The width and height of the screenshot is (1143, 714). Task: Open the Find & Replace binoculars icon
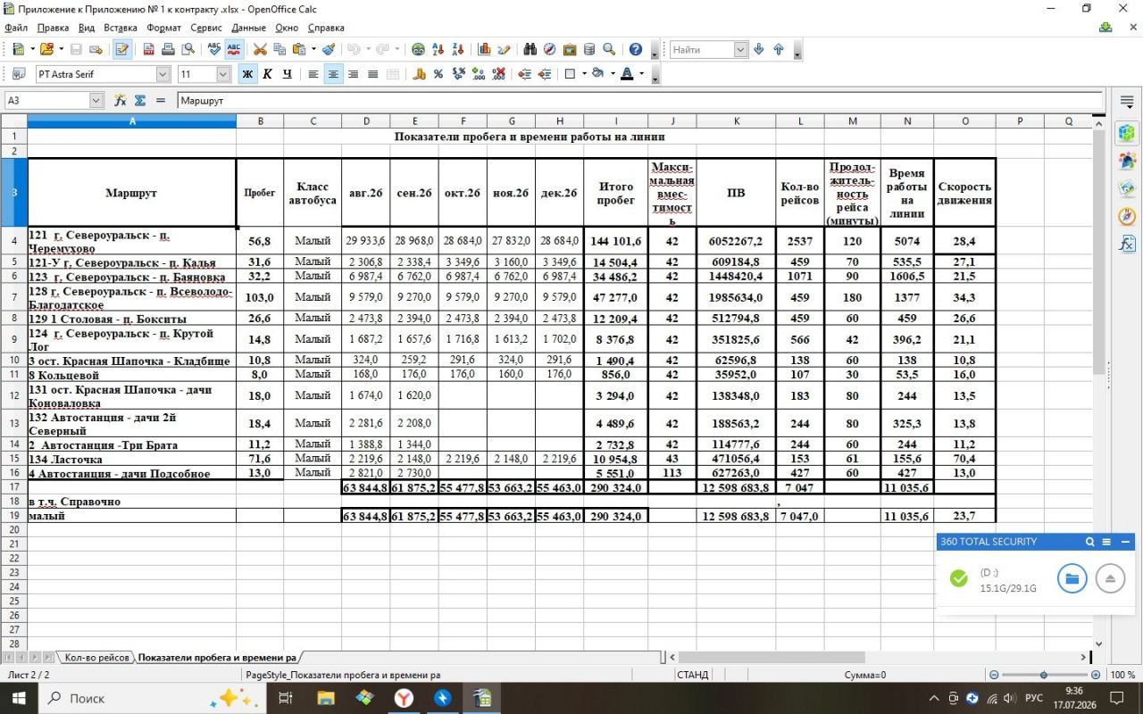(x=530, y=50)
